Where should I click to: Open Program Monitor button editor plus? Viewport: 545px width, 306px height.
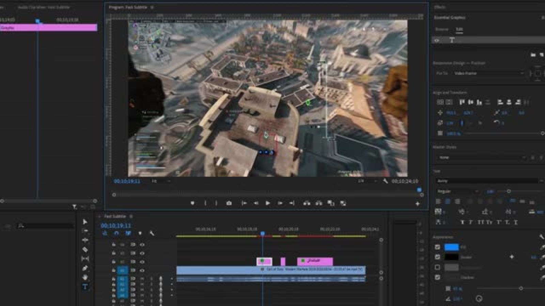(417, 204)
